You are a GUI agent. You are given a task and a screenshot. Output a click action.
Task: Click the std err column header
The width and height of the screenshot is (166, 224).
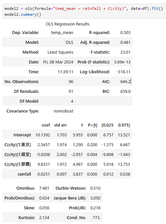coord(60,125)
